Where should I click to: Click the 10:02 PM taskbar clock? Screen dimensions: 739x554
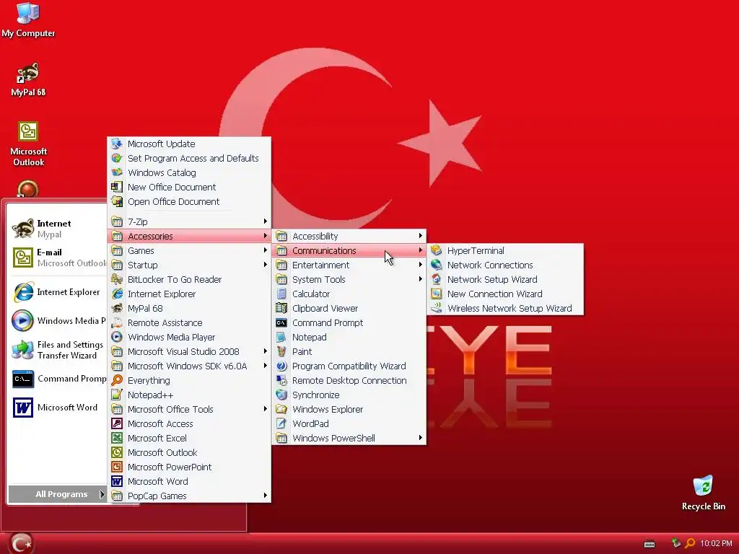(x=716, y=543)
